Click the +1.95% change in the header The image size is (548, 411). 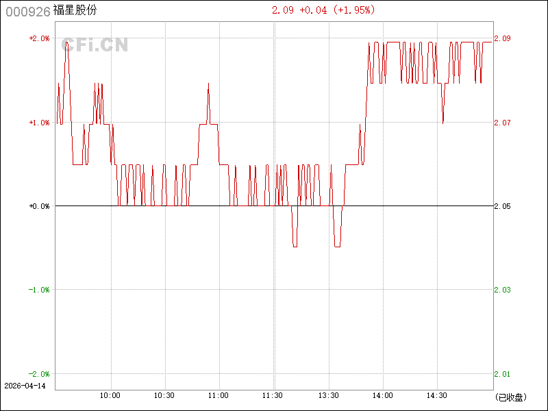click(355, 10)
